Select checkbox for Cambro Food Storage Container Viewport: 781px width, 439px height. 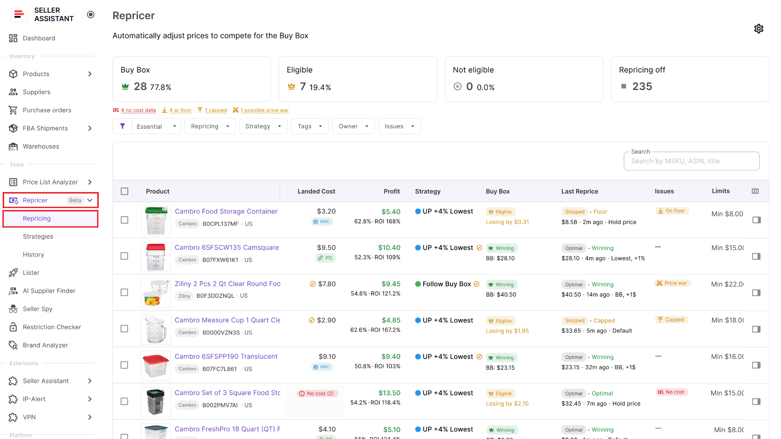124,220
